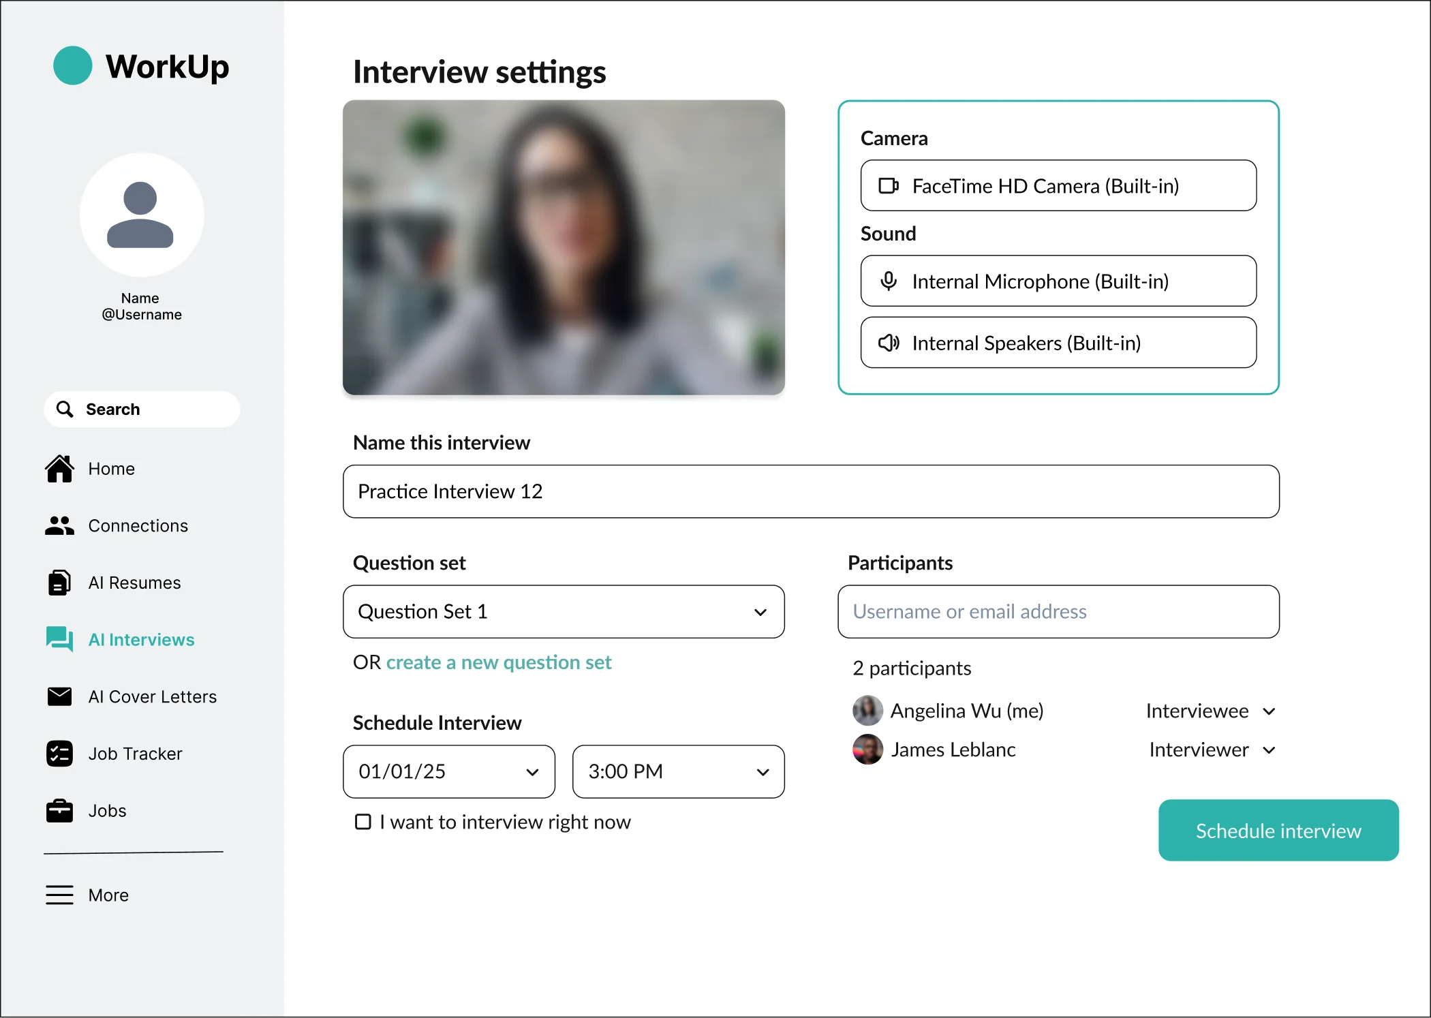Expand the interview time dropdown showing 3:00 PM
Viewport: 1431px width, 1018px height.
[x=761, y=771]
